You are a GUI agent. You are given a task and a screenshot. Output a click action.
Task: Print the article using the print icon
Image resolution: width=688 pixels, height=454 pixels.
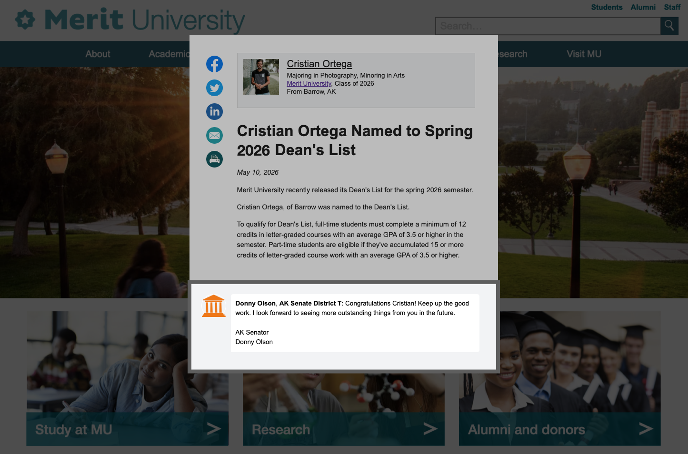coord(214,159)
